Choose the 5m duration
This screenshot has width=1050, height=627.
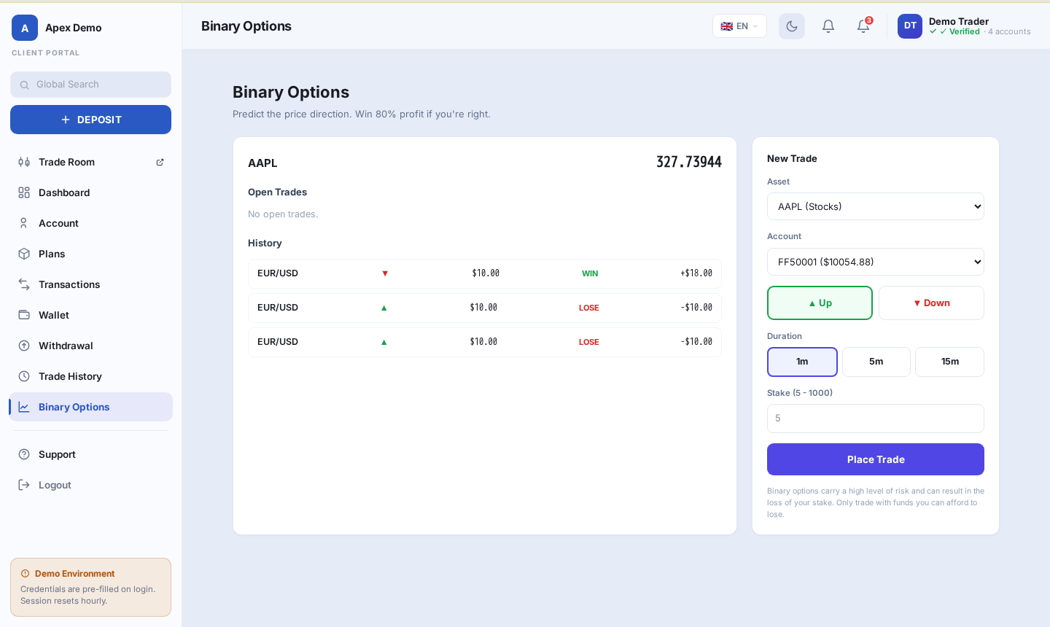pos(876,362)
